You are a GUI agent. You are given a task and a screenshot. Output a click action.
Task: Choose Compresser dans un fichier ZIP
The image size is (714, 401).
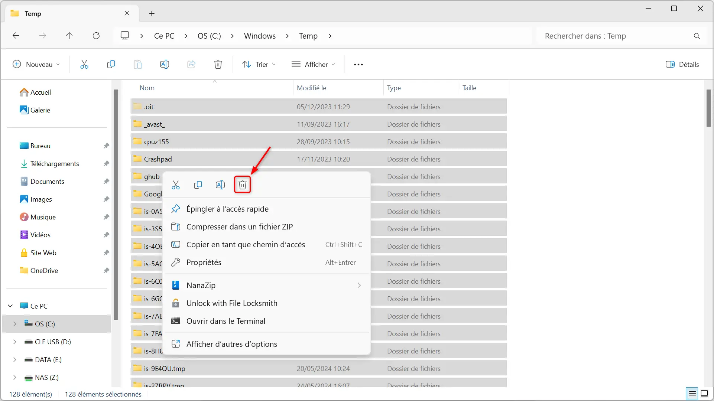pyautogui.click(x=267, y=227)
